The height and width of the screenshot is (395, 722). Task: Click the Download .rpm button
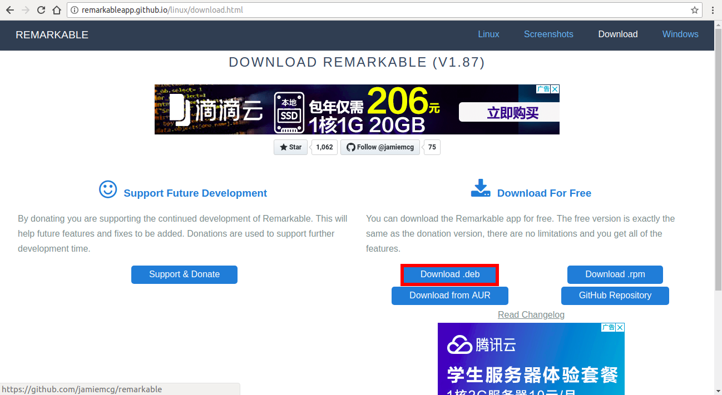tap(615, 274)
